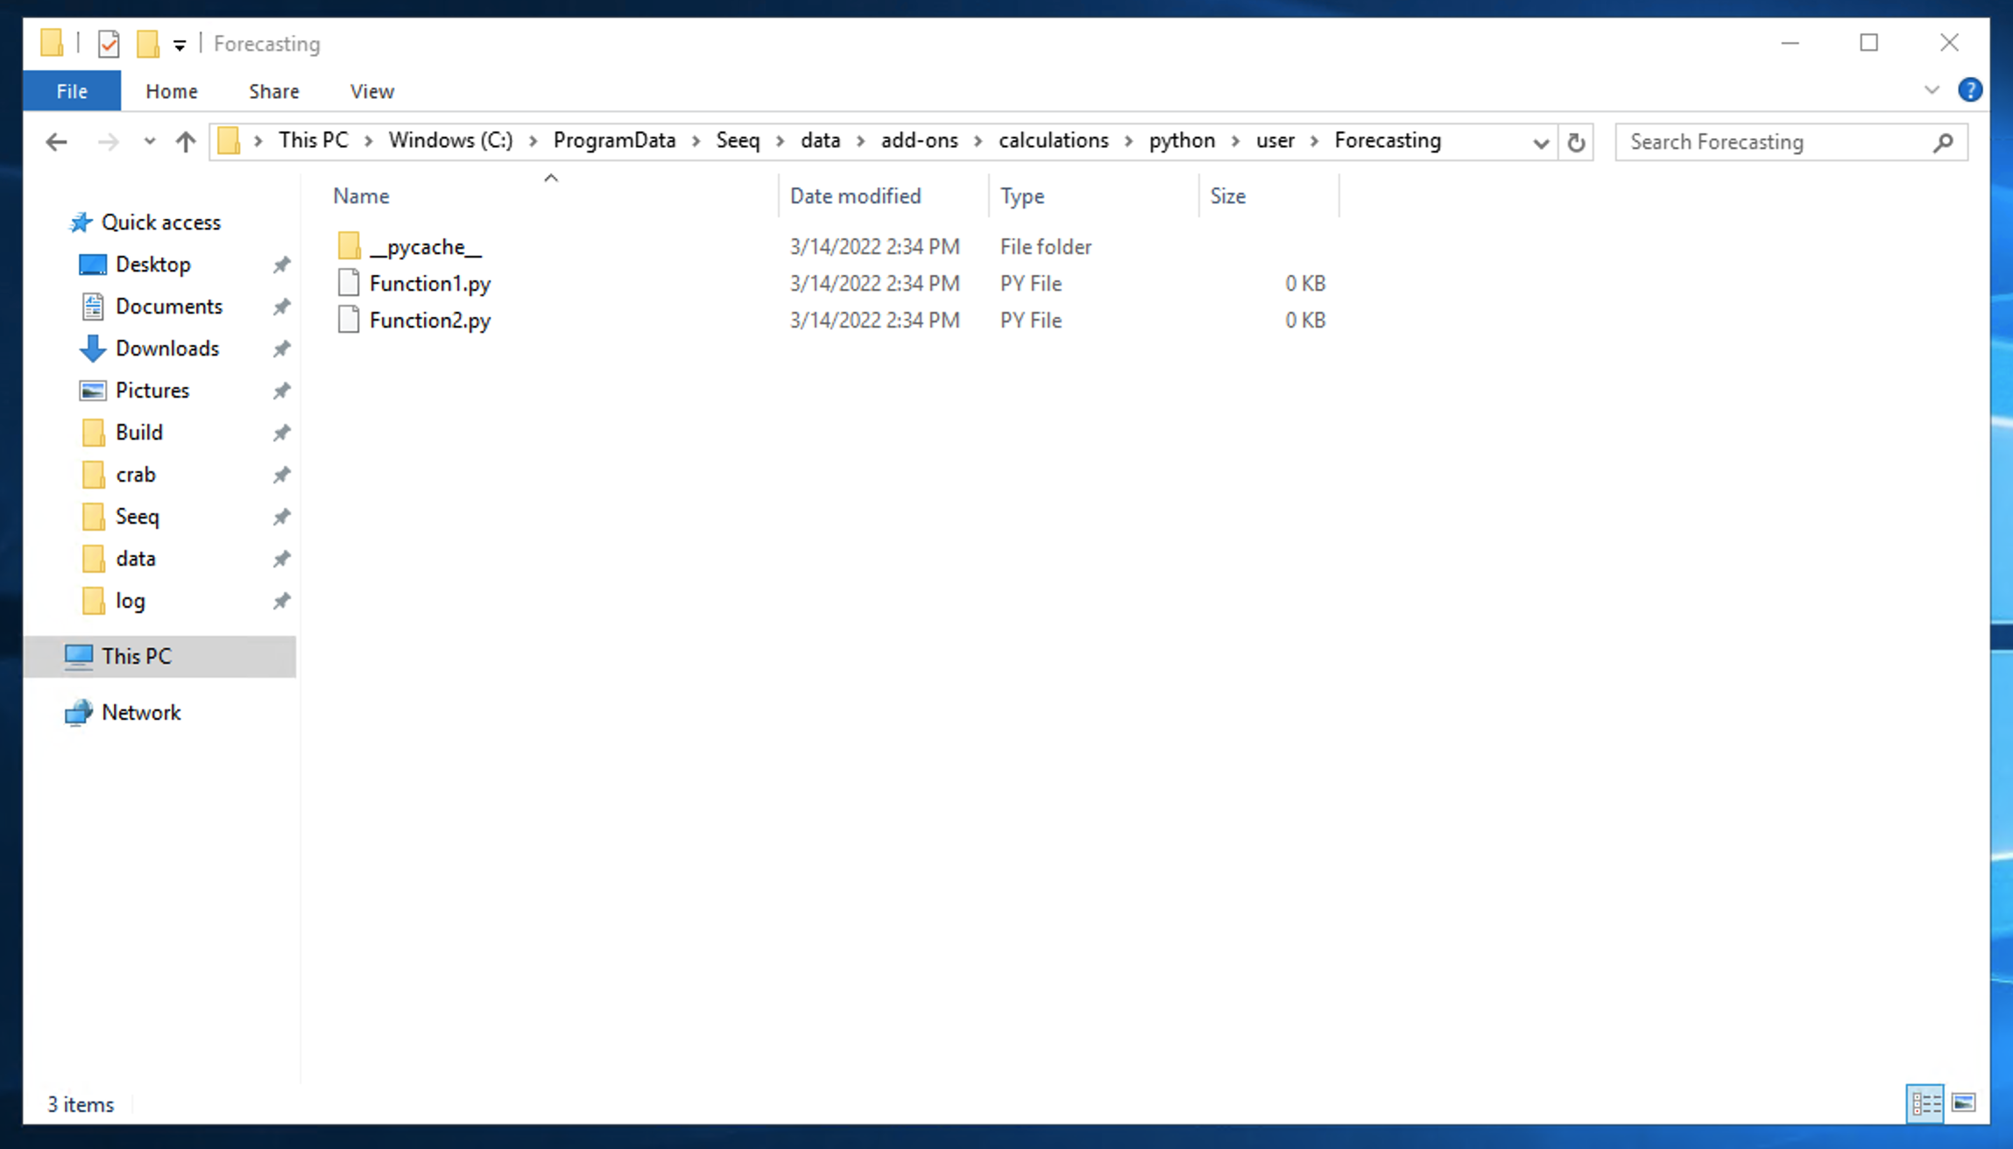The width and height of the screenshot is (2013, 1149).
Task: Navigate to the Seeq breadcrumb
Action: [x=737, y=140]
